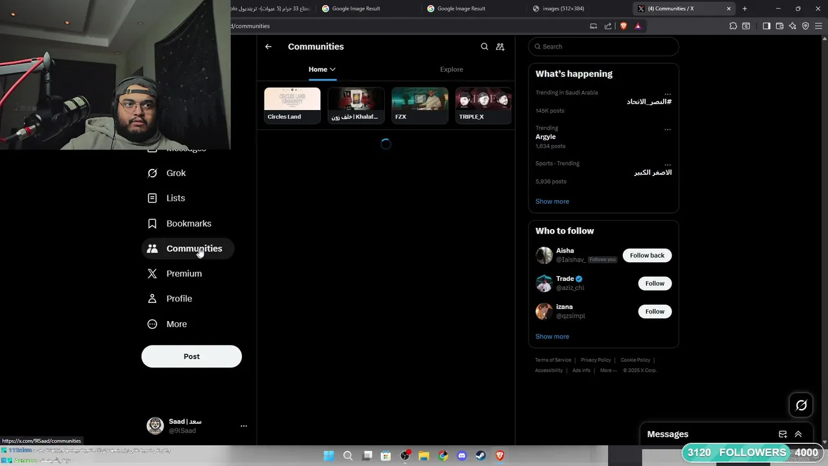Open a new browser tab

745,8
